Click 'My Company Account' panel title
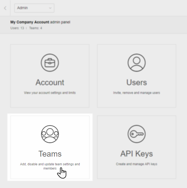Screen dimensions: 187x188 pyautogui.click(x=29, y=22)
